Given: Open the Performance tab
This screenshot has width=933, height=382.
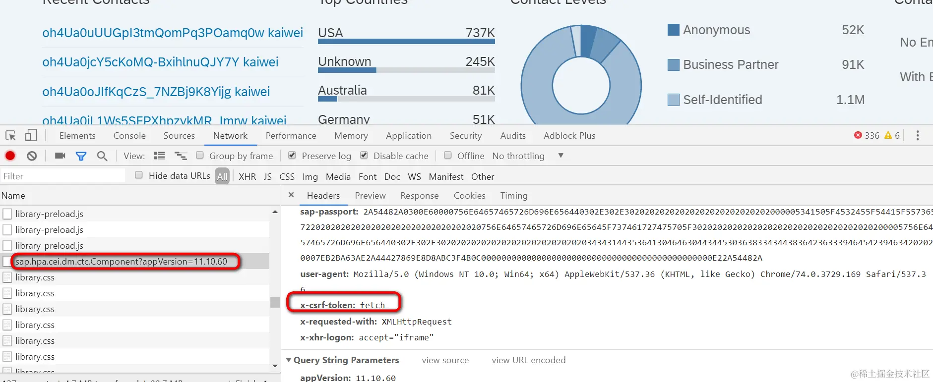Looking at the screenshot, I should [x=291, y=136].
